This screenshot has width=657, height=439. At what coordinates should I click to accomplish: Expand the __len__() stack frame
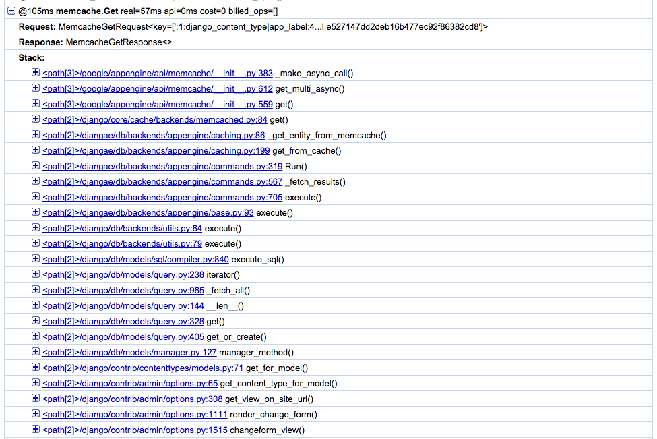click(36, 305)
